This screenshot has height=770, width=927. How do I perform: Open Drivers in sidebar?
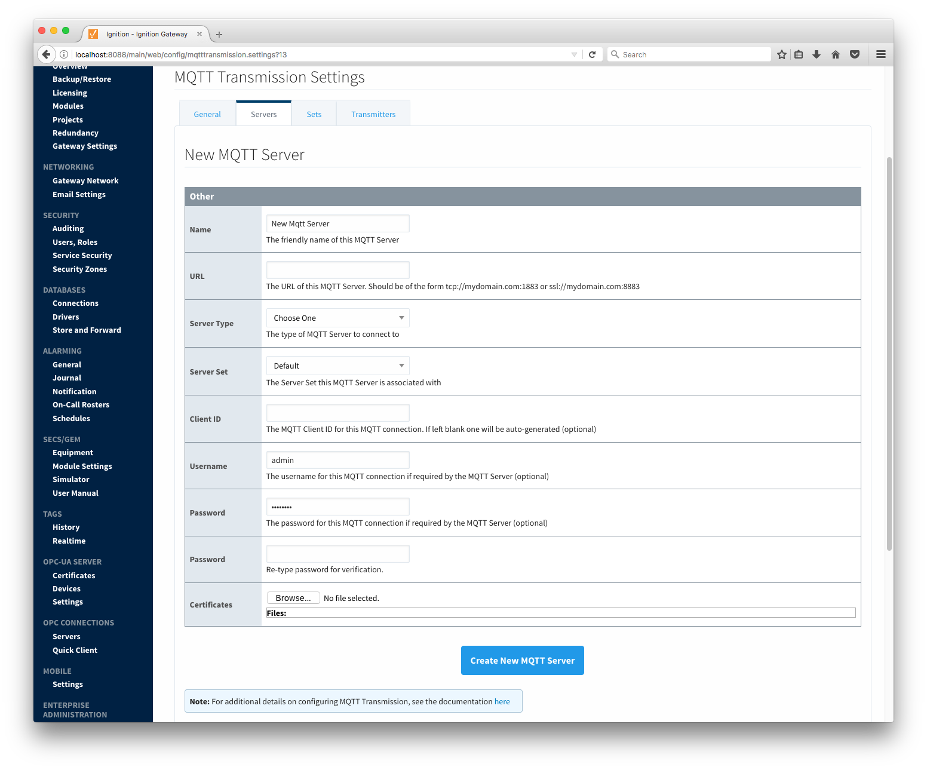click(66, 317)
